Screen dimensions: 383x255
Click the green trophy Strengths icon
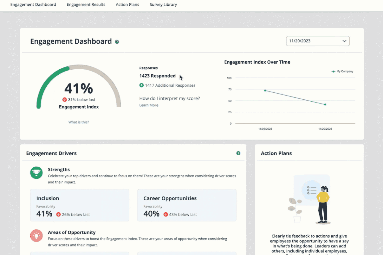(36, 173)
